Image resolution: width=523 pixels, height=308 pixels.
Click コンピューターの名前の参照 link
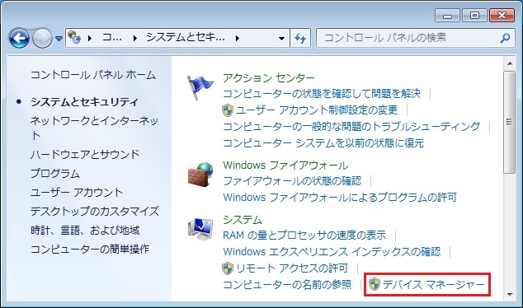(x=287, y=285)
